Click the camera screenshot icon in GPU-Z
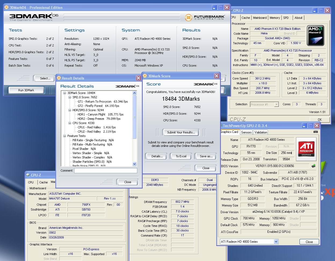Screen dimensions: 335x261 pyautogui.click(x=315, y=132)
